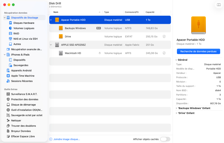
Task: Click Recherche de données perdues button
Action: (x=199, y=52)
